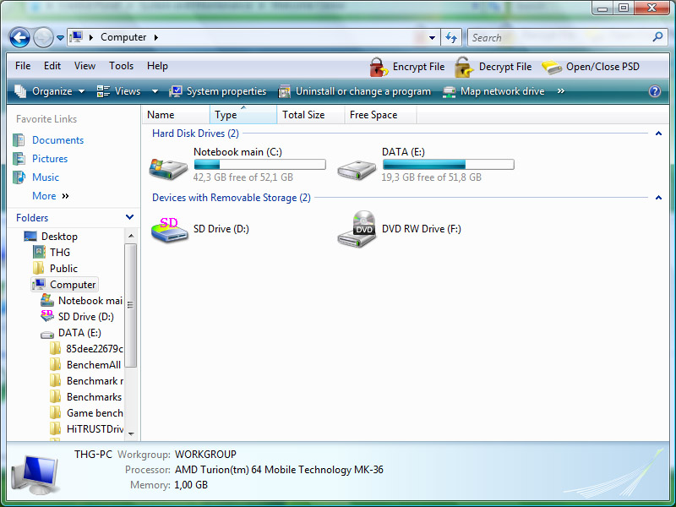Select THG user folder in tree
Image resolution: width=676 pixels, height=507 pixels.
coord(60,253)
